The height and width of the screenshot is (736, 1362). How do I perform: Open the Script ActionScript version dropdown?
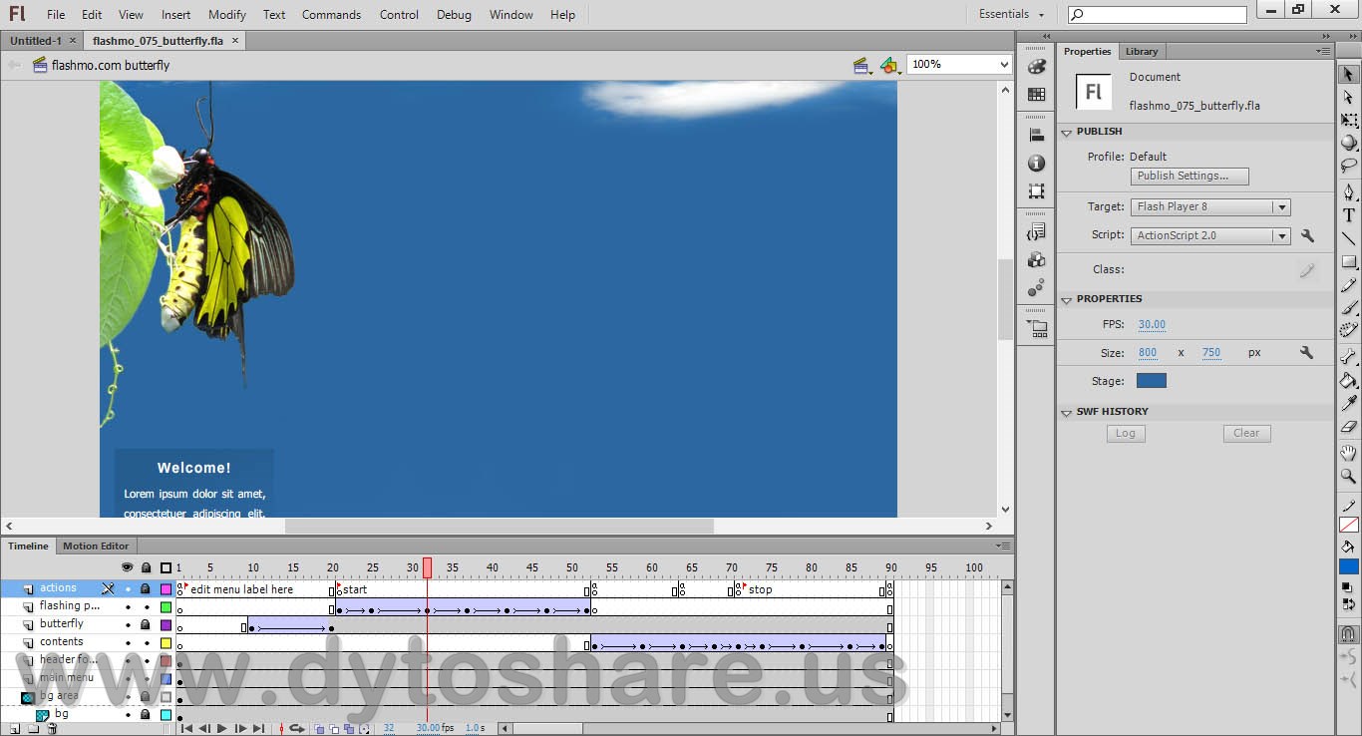1211,235
